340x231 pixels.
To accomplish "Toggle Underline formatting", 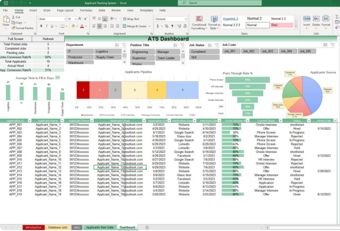I will [52, 26].
